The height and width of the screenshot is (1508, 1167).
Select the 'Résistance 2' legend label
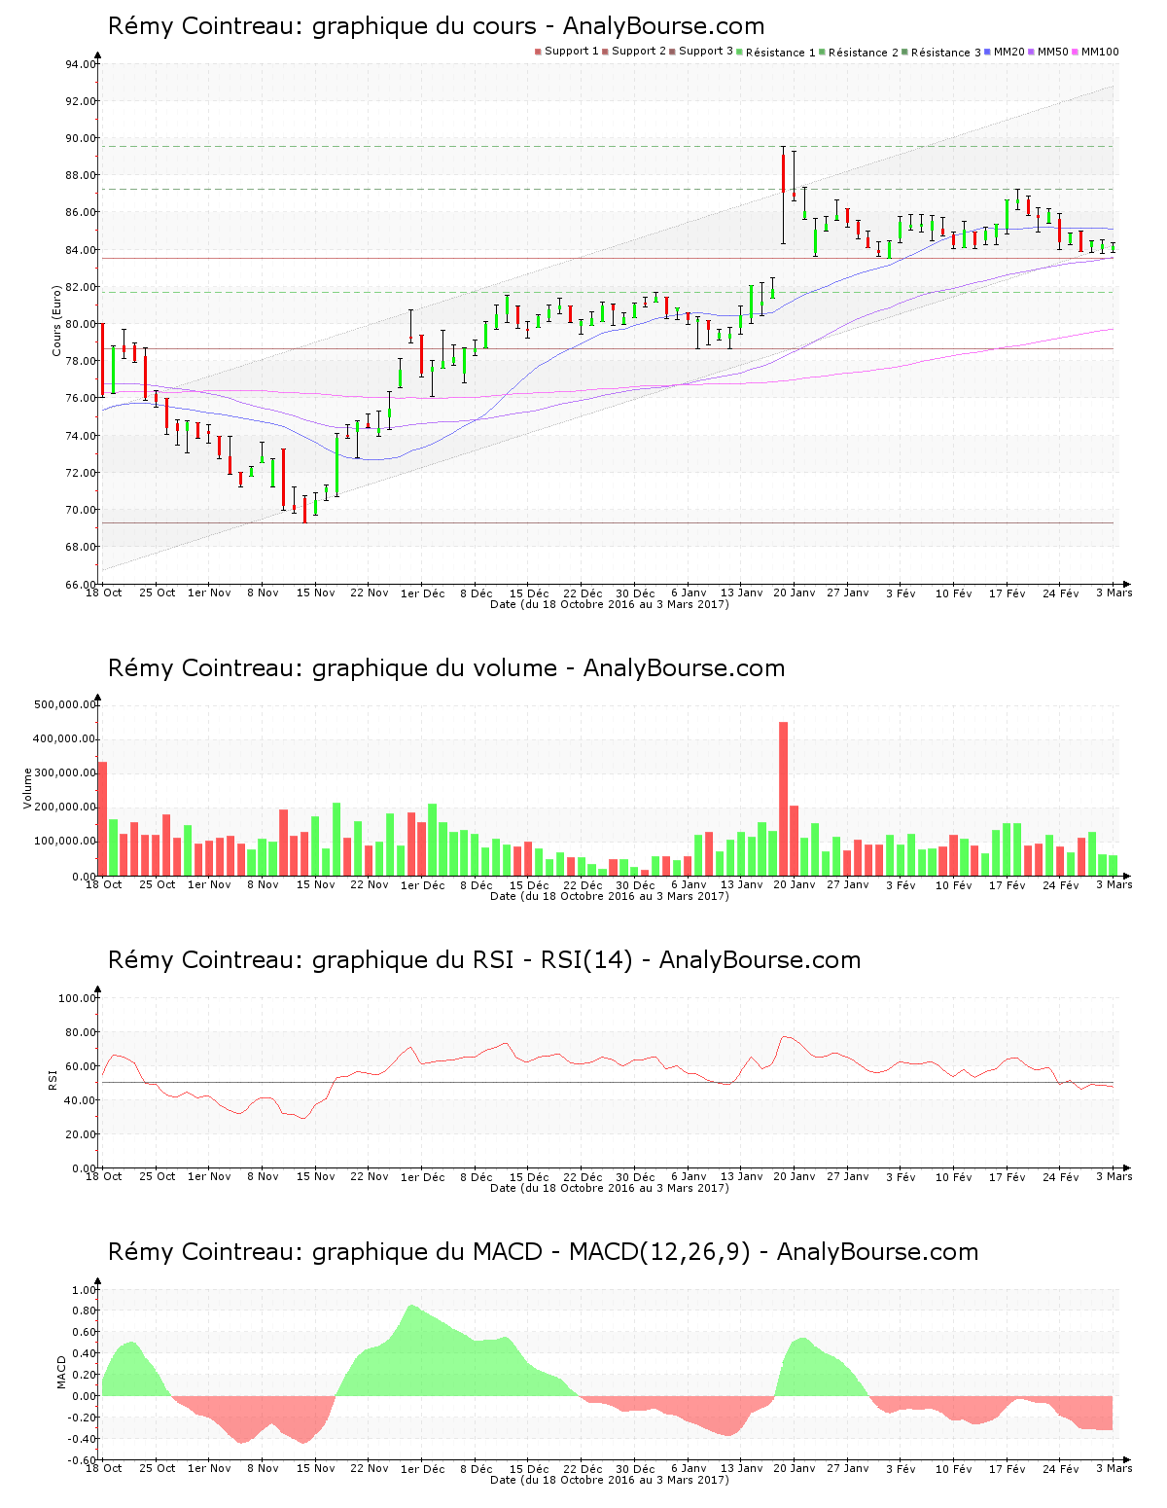tap(864, 53)
